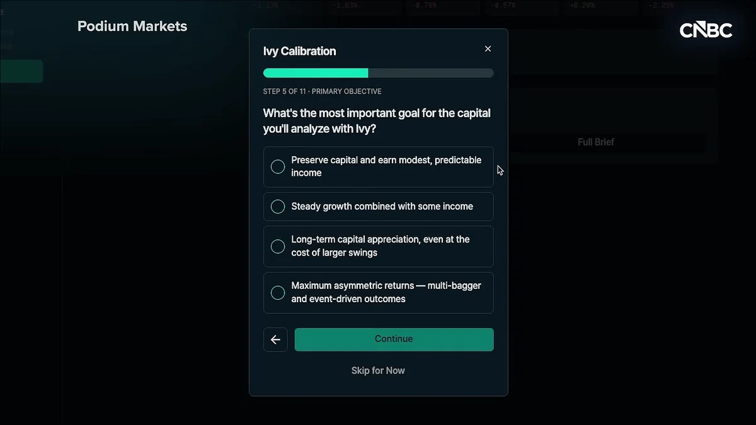
Task: Click the Ivy Calibration dialog title
Action: [x=299, y=52]
